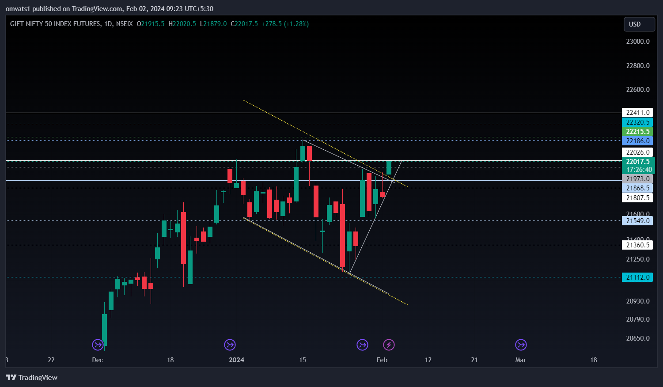Screen dimensions: 663x387
Task: Click the 22800.0 price axis value
Action: pyautogui.click(x=638, y=66)
